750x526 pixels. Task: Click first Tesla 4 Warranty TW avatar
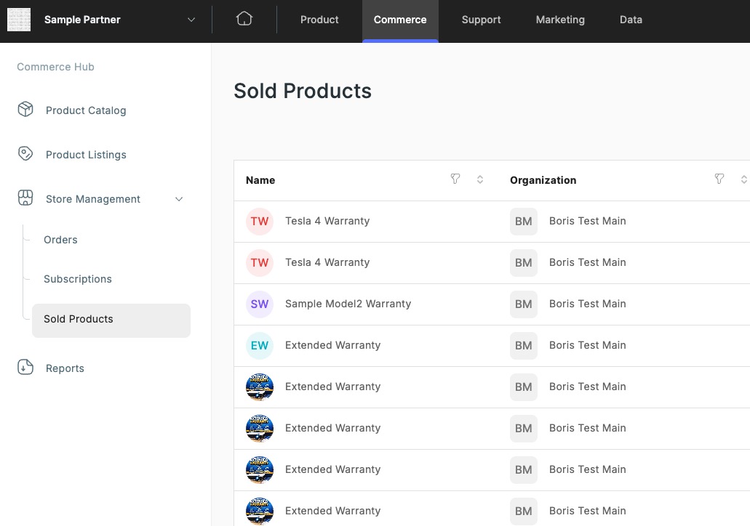[260, 221]
